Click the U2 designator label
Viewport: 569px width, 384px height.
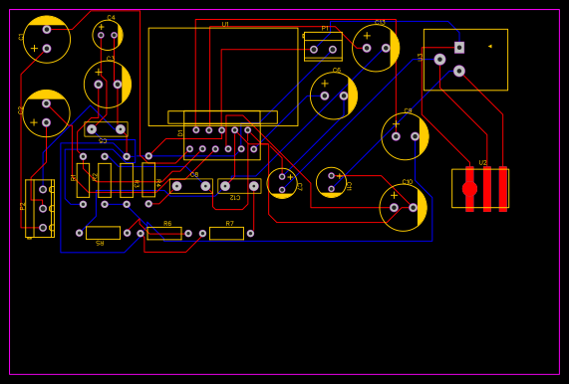[x=482, y=163]
